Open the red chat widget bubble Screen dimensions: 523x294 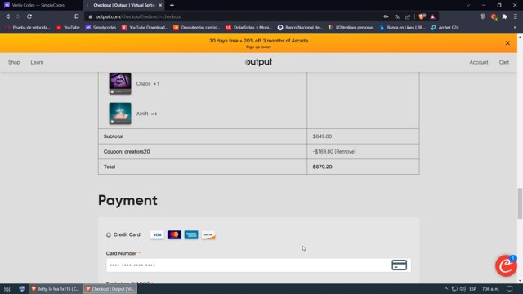[506, 265]
